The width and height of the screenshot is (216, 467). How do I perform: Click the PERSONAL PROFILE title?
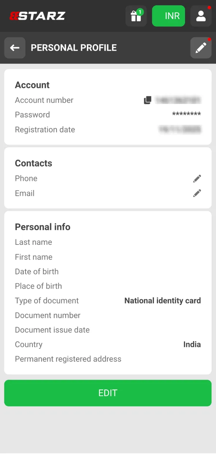73,47
